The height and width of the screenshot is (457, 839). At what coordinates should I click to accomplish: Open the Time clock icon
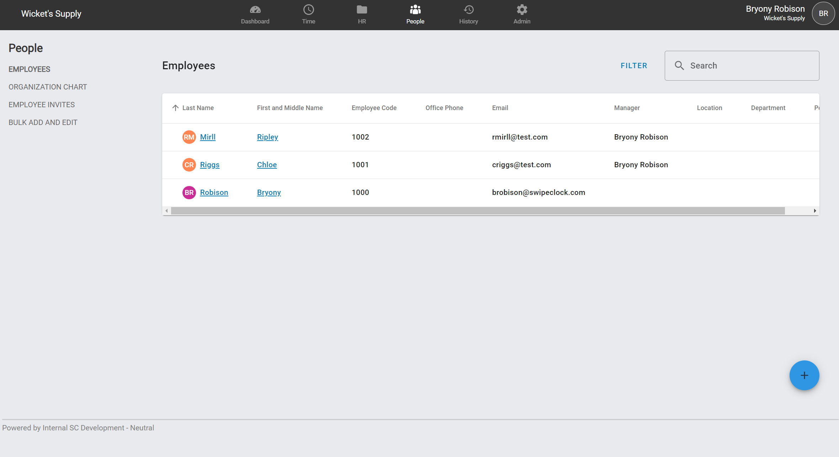click(x=308, y=10)
